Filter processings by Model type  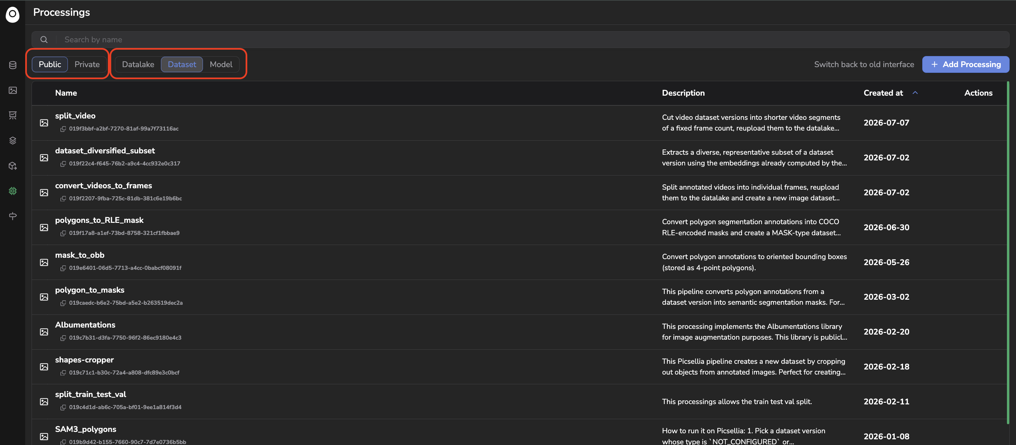221,64
